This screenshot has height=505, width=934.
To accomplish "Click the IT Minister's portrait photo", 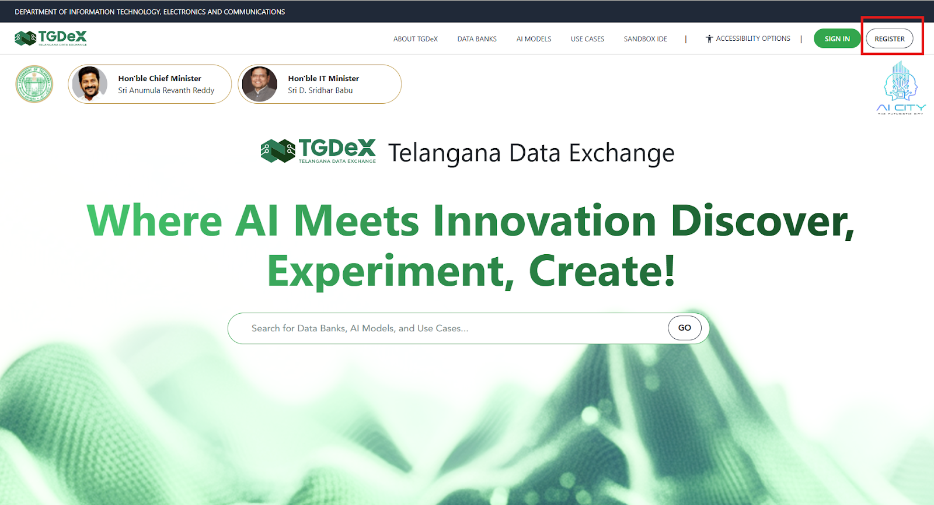I will click(260, 84).
